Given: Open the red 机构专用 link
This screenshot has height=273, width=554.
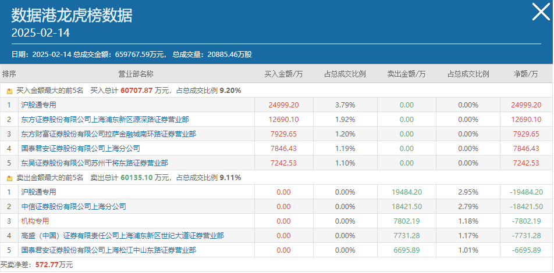Looking at the screenshot, I should tap(35, 221).
